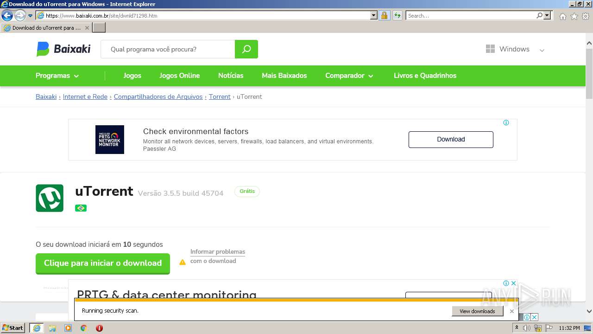Click the uTorrent app icon

click(x=50, y=198)
